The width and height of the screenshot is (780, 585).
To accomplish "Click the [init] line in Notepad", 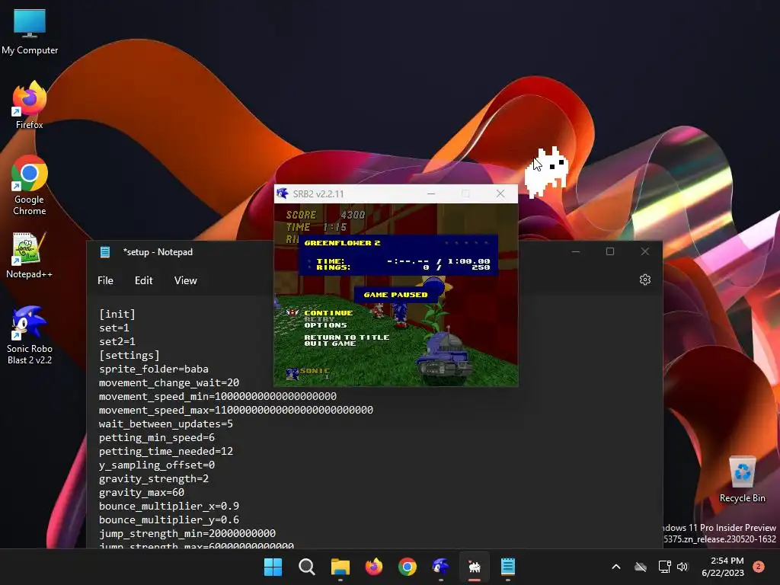I will [117, 315].
